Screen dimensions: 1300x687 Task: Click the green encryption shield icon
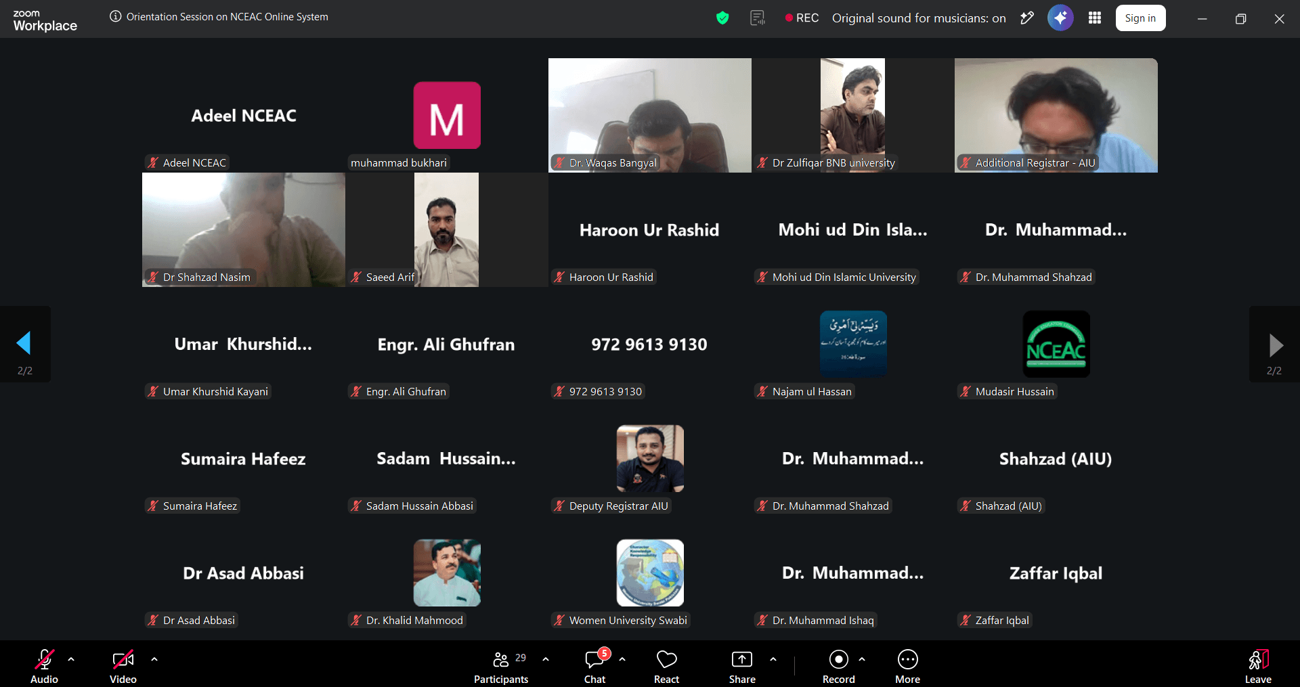click(722, 18)
